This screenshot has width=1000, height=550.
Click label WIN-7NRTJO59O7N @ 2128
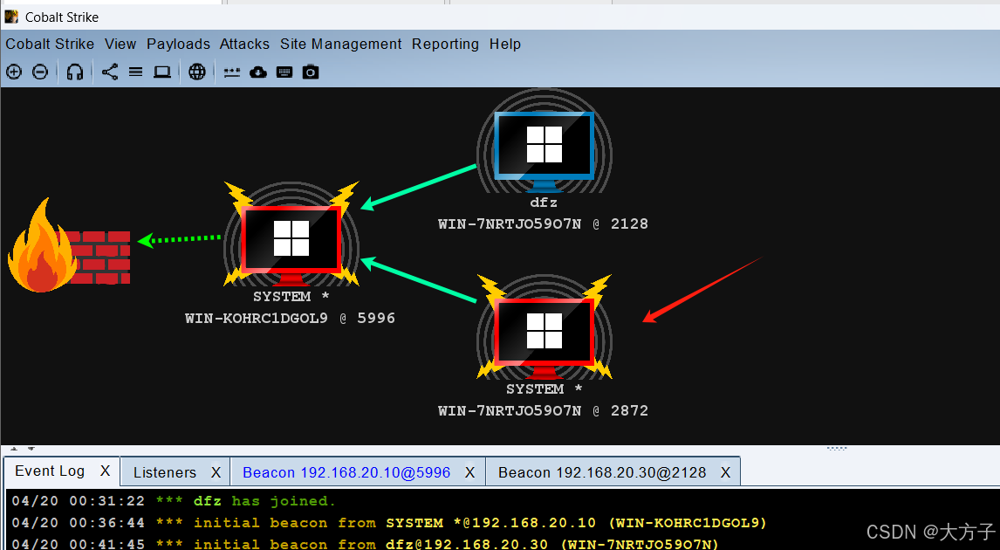click(543, 224)
